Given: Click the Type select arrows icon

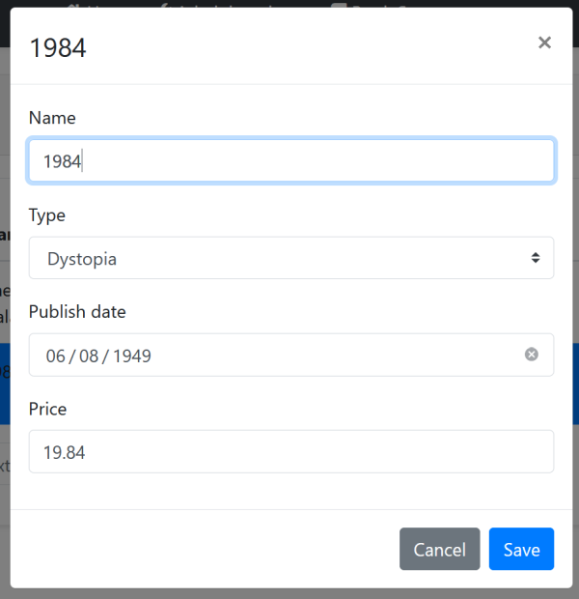Looking at the screenshot, I should pyautogui.click(x=535, y=258).
